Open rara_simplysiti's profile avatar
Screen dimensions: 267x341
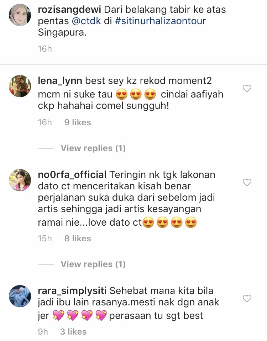coord(20,296)
